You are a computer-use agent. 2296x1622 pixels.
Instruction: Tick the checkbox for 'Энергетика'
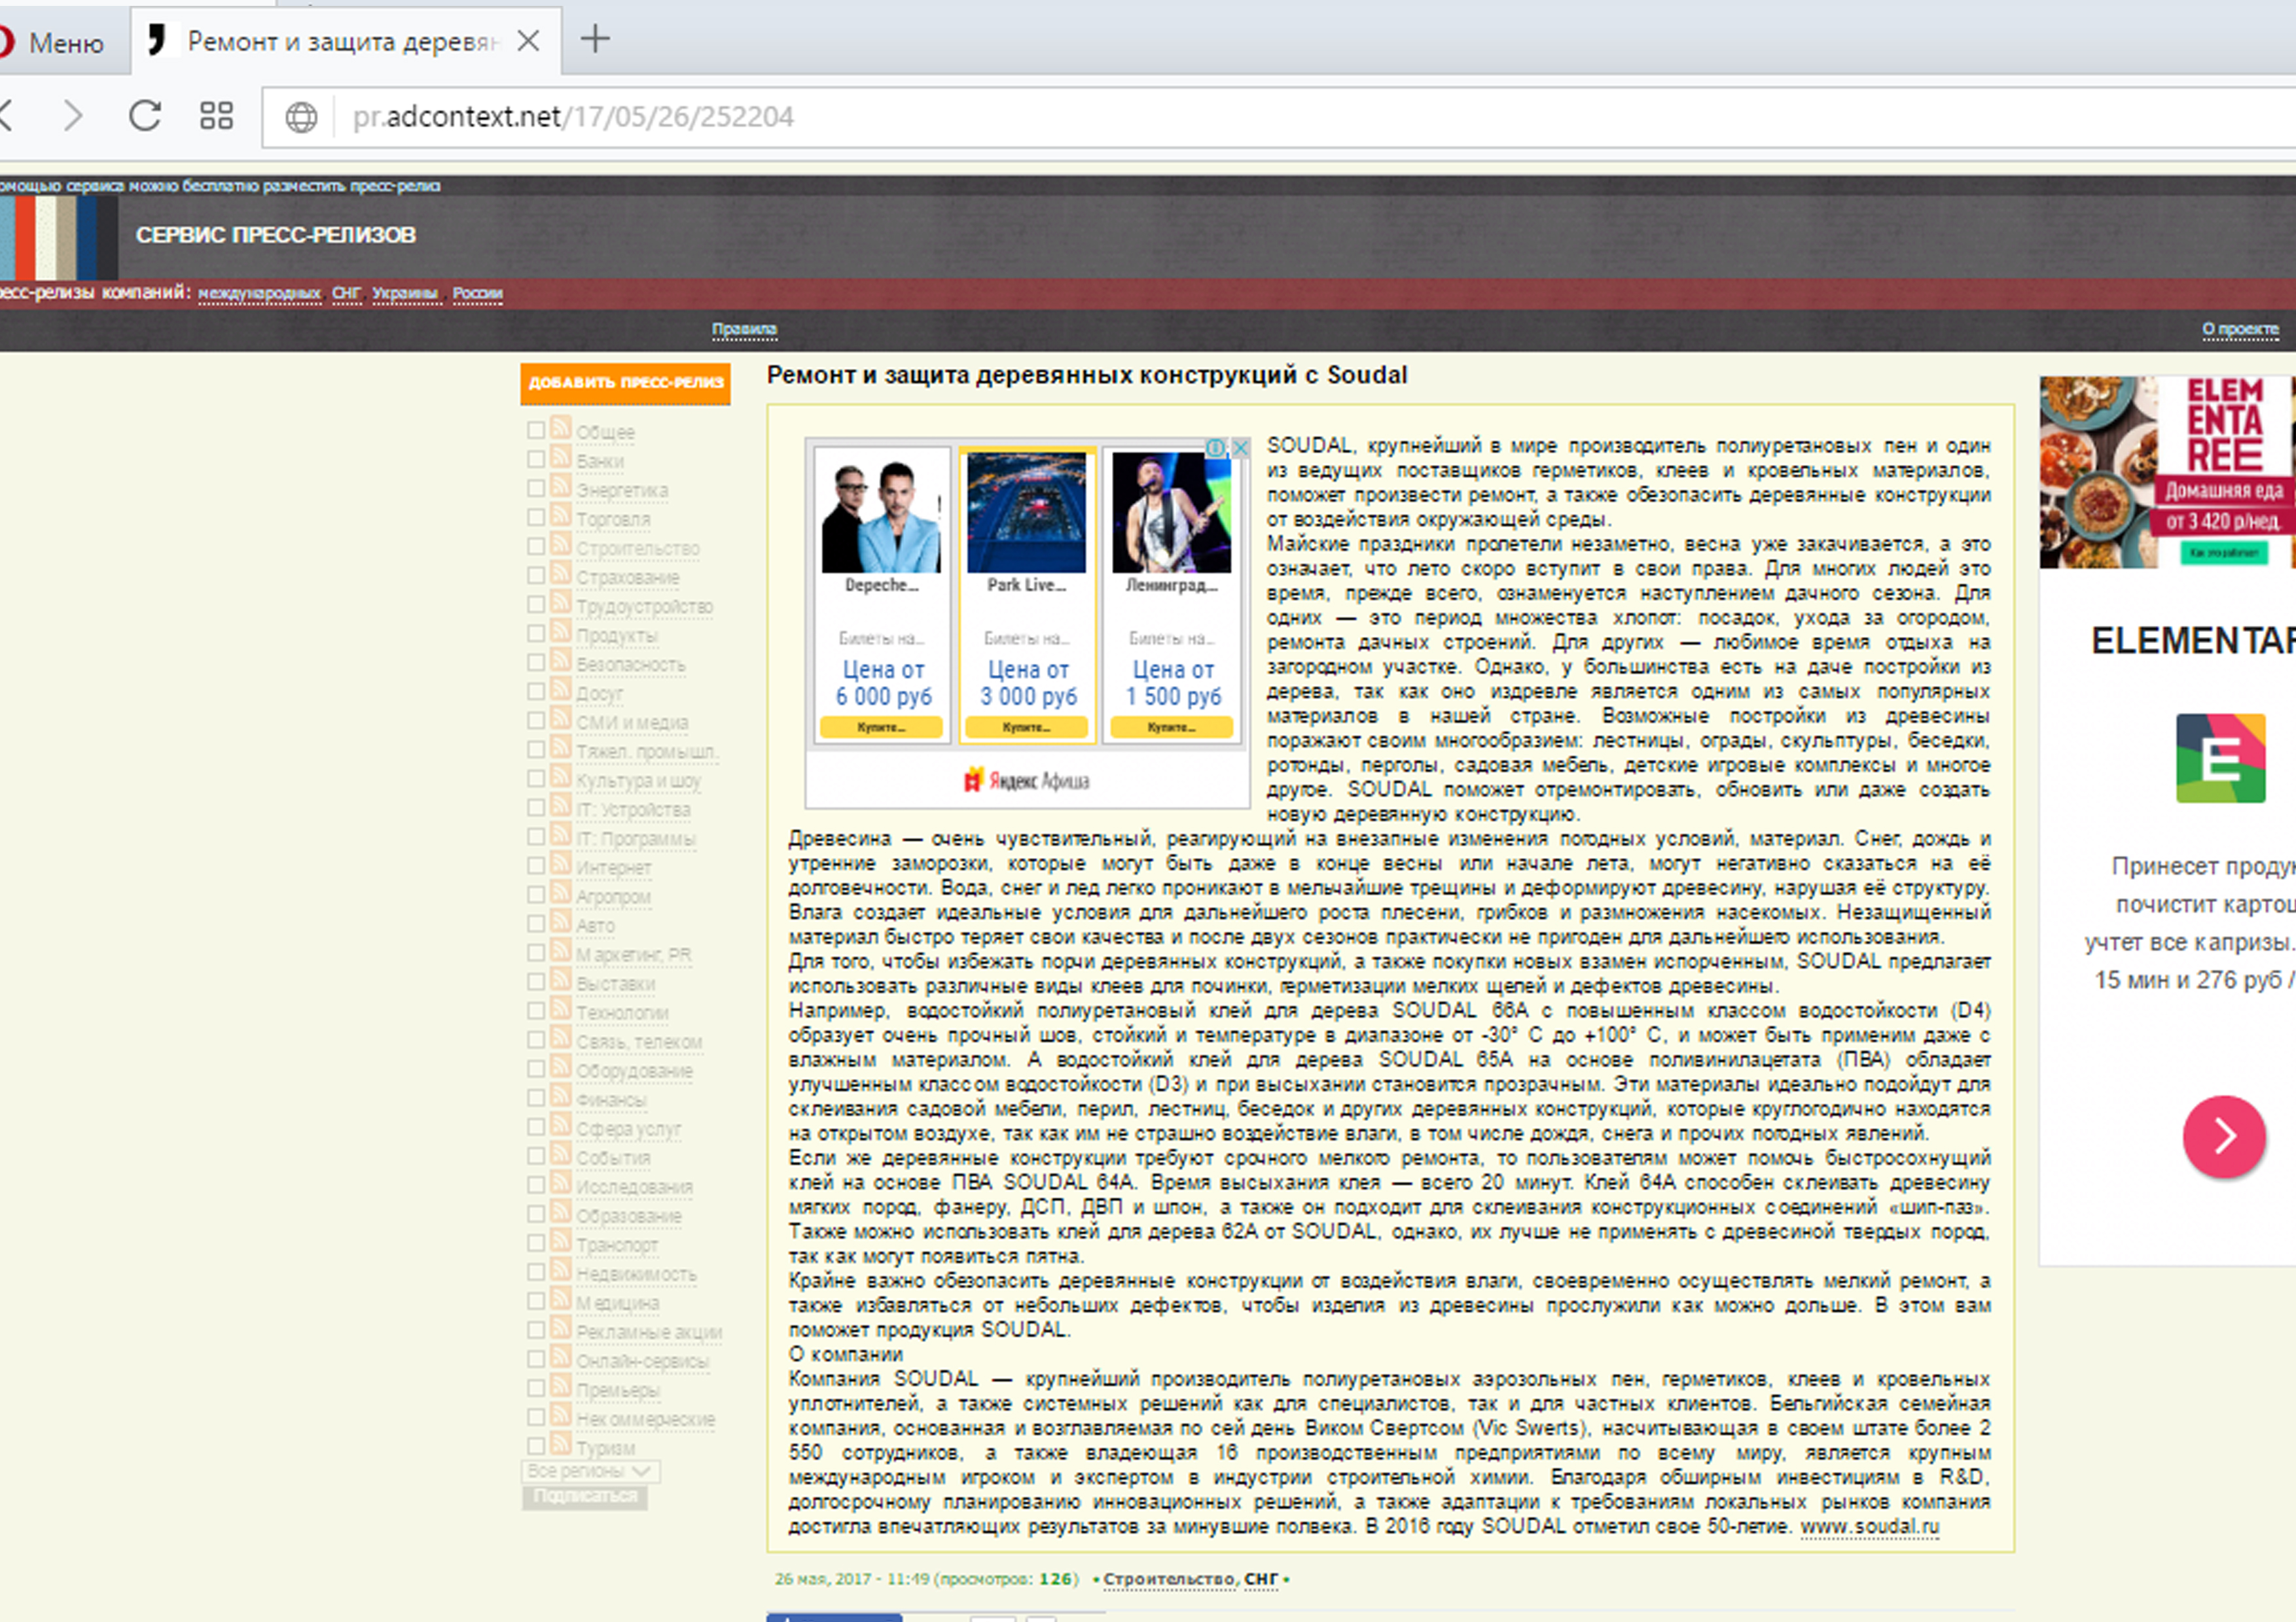click(x=536, y=488)
